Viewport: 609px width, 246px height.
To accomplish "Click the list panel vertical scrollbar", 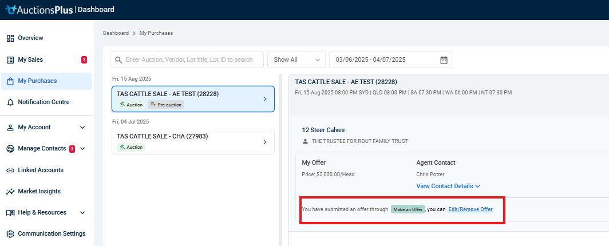I will [x=280, y=160].
